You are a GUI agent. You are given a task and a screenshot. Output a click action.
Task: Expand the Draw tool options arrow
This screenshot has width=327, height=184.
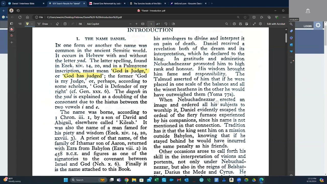51,24
